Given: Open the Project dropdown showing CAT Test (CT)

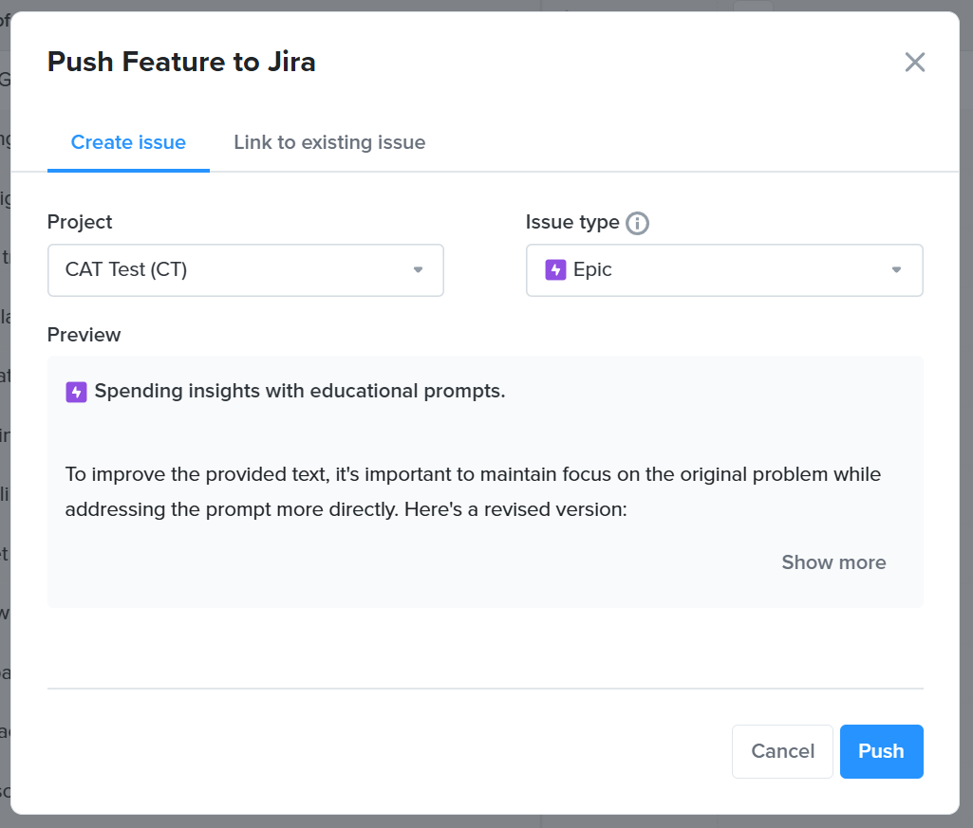Looking at the screenshot, I should click(x=246, y=269).
